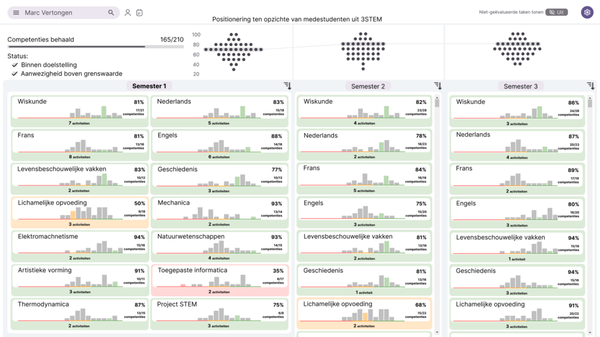Open Lichamelijke opvoeding card with 50%
Viewport: 600px width, 337px height.
pyautogui.click(x=80, y=213)
